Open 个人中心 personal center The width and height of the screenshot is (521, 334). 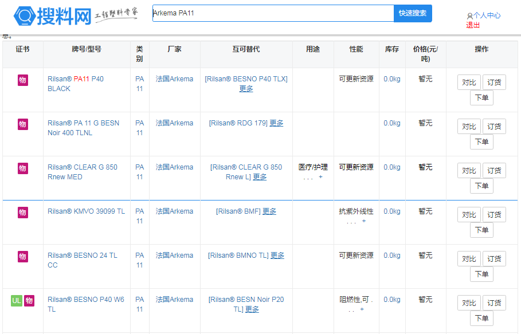[486, 15]
